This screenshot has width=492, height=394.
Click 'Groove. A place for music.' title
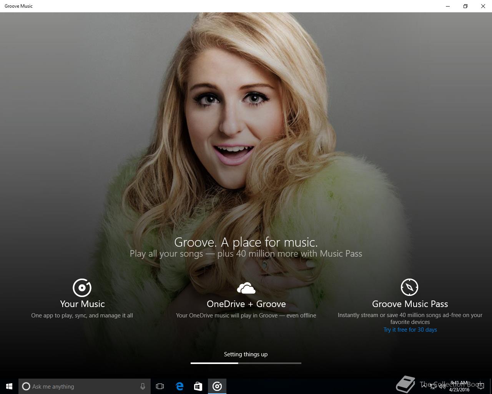pyautogui.click(x=246, y=242)
